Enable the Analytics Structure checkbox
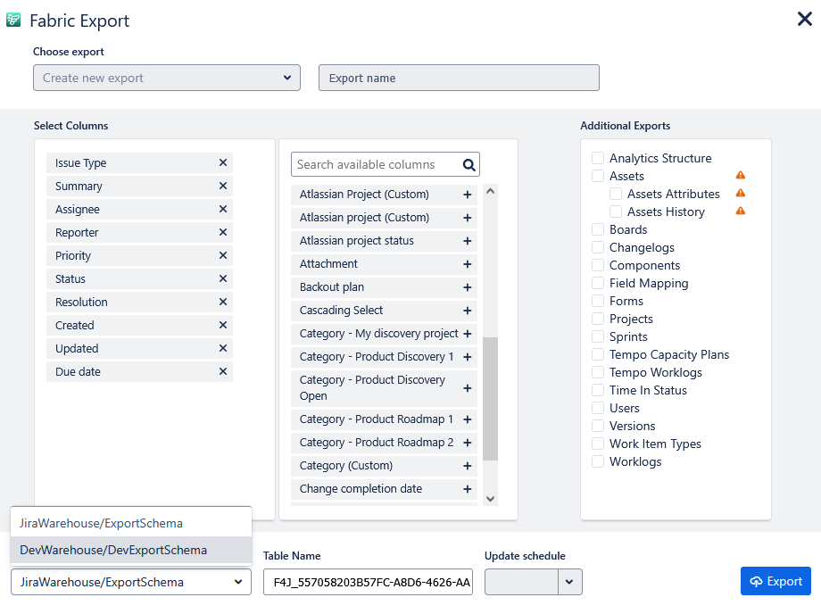Image resolution: width=821 pixels, height=614 pixels. tap(598, 158)
